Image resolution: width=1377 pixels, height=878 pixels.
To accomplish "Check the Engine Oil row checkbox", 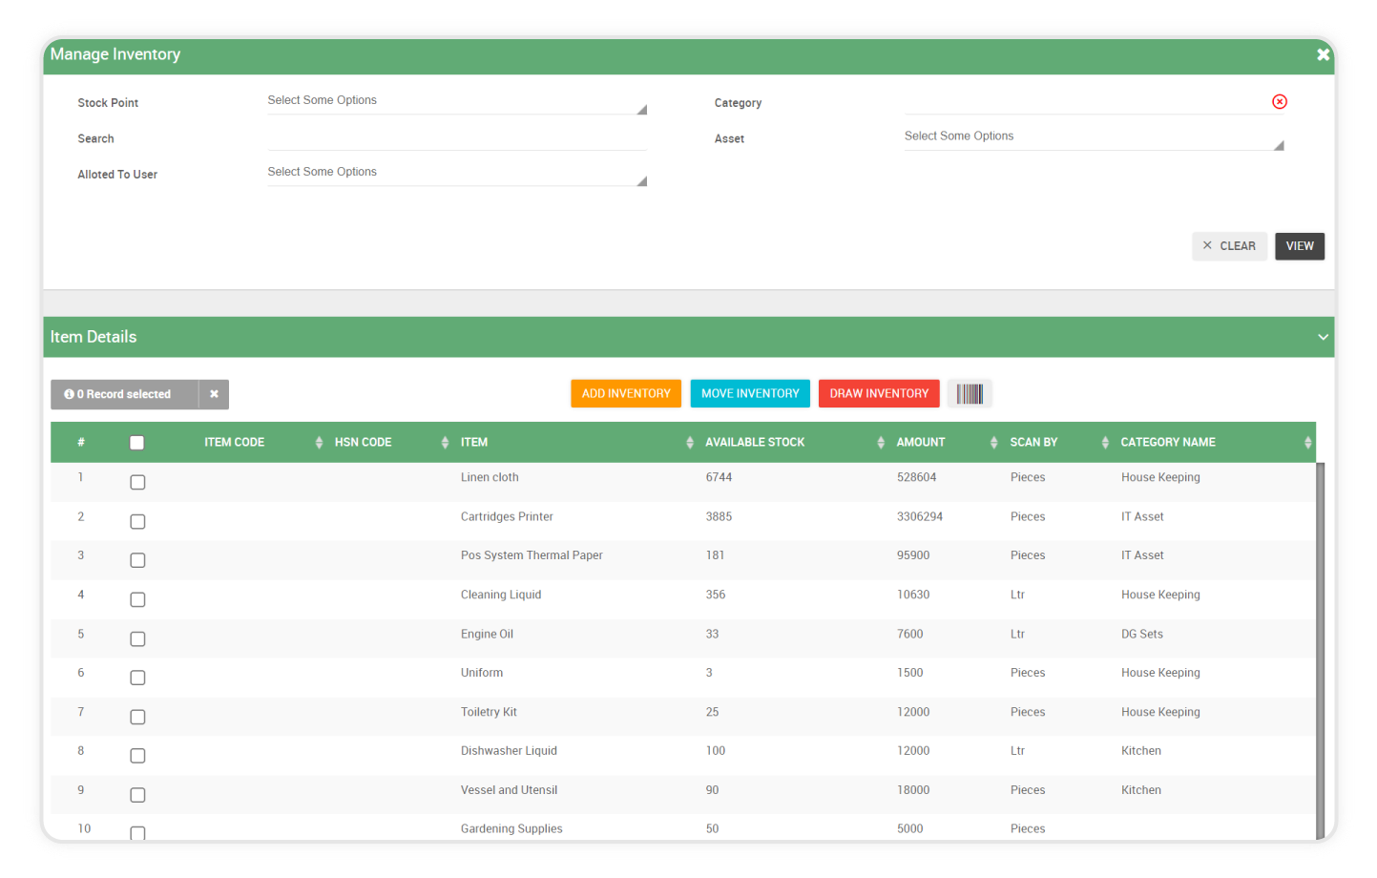I will click(137, 638).
